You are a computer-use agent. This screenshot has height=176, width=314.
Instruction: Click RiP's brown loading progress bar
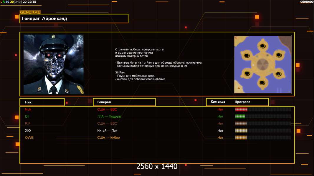tap(263, 123)
